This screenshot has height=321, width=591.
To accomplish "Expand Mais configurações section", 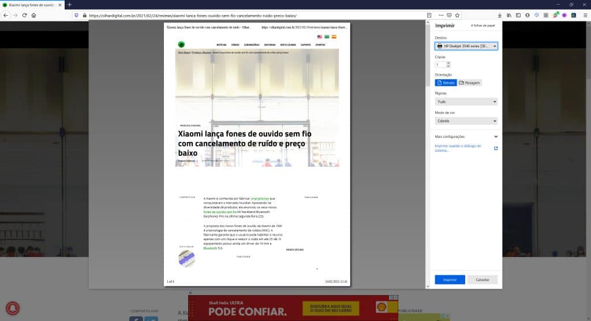I will 466,137.
